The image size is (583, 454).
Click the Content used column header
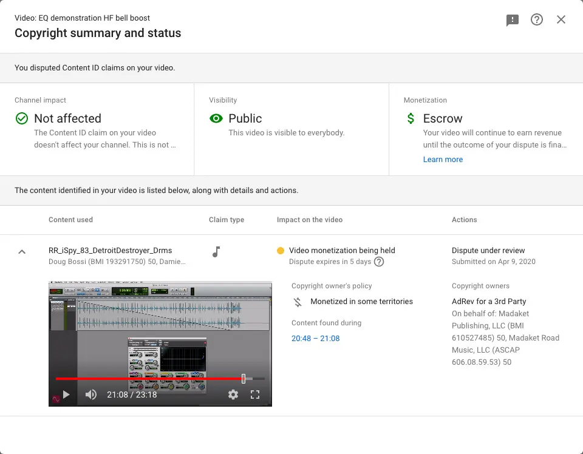click(70, 220)
